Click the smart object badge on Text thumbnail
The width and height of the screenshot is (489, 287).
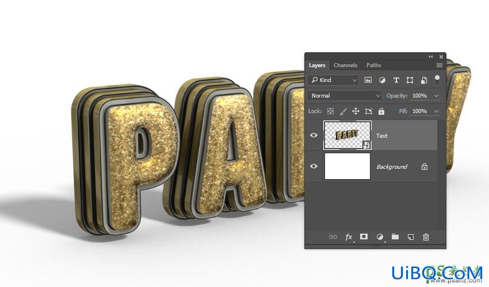[367, 145]
